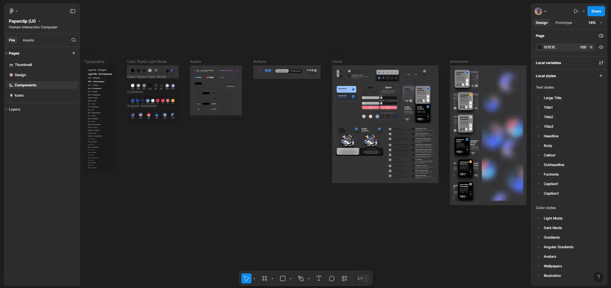
Task: Select the Frame tool
Action: (x=264, y=279)
